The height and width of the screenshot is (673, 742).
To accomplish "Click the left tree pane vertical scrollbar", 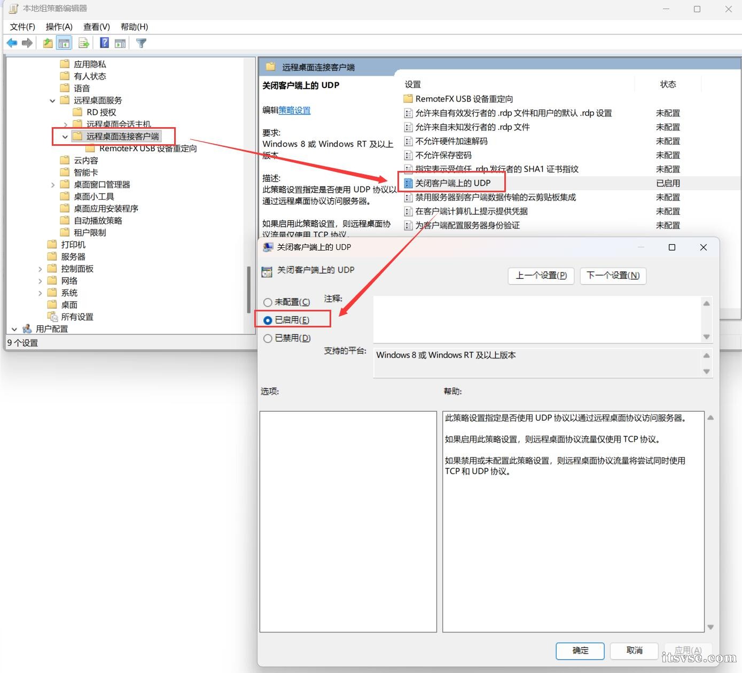I will (x=248, y=288).
